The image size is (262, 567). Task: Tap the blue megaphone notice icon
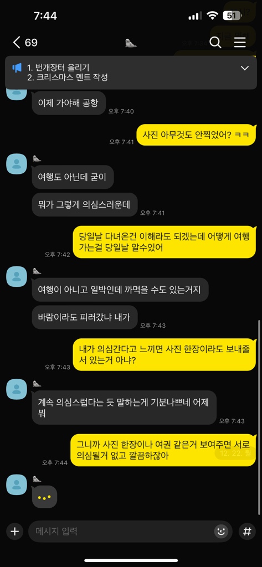pyautogui.click(x=17, y=68)
